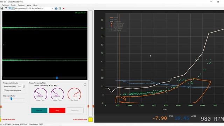Toggle the waveform lines toolbar icon
This screenshot has width=224, height=126.
[9, 8]
